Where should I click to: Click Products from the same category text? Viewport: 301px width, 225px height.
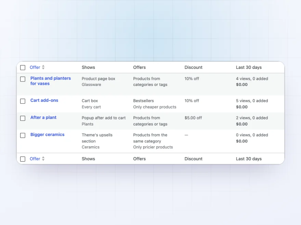[x=150, y=138]
